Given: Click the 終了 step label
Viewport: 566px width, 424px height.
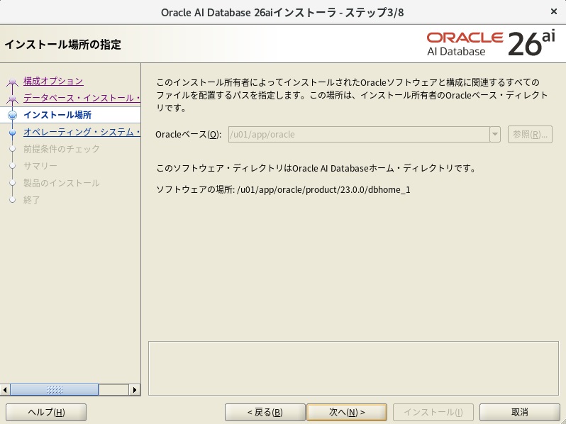Looking at the screenshot, I should [x=32, y=200].
